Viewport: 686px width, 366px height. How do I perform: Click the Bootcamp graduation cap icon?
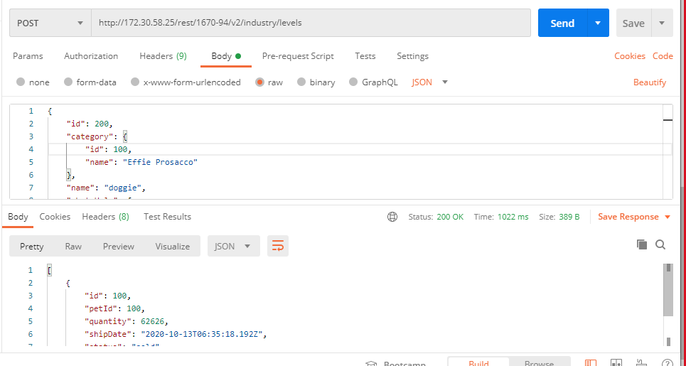click(372, 364)
